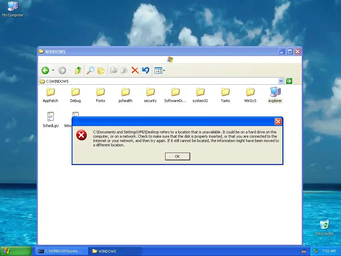Close the WINDOWS explorer window
Viewport: 341px width, 256px height.
[297, 52]
